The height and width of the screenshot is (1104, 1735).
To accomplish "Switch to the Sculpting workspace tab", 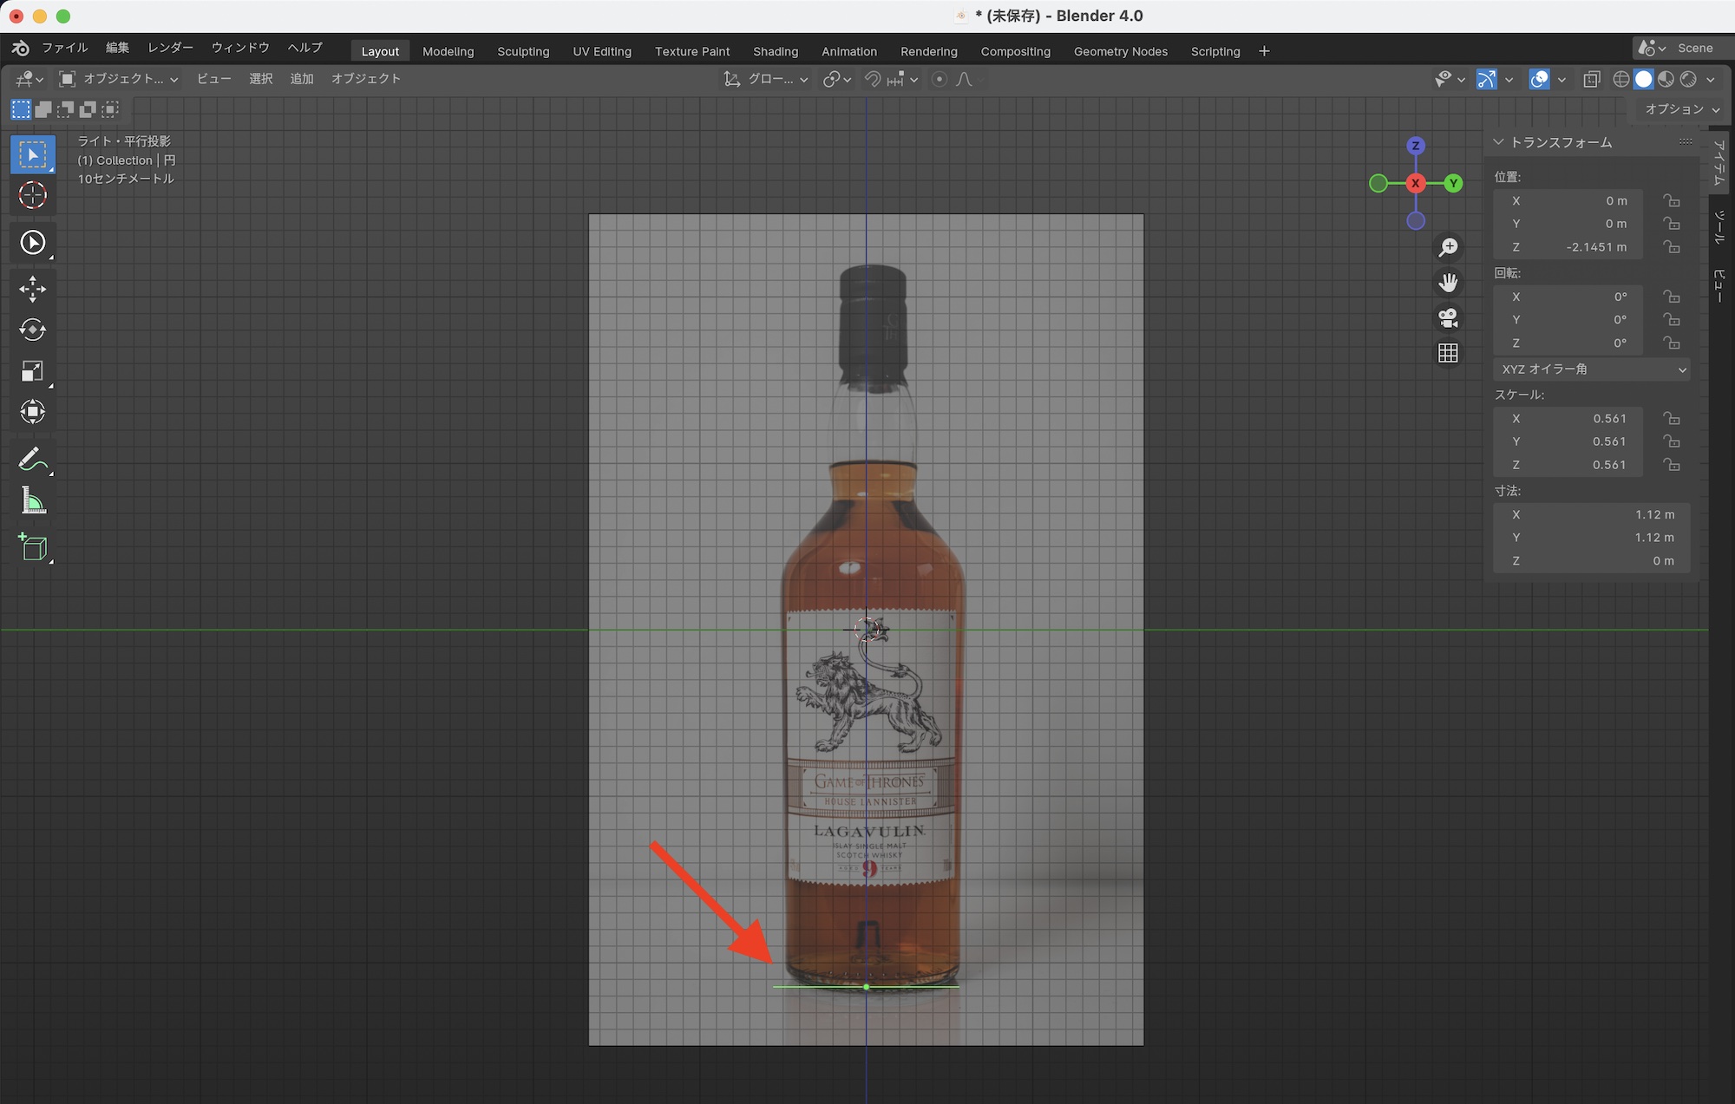I will pos(523,51).
